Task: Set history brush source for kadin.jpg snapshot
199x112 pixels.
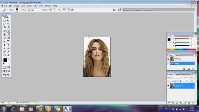Action: (x=168, y=59)
